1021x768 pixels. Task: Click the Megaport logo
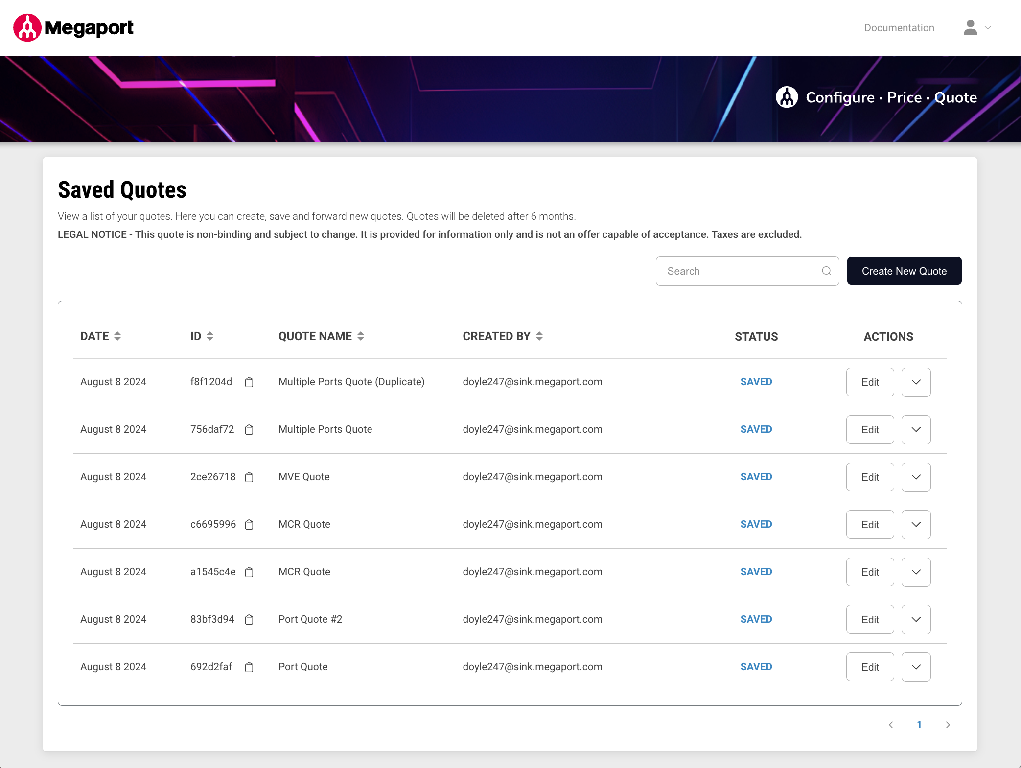point(73,28)
